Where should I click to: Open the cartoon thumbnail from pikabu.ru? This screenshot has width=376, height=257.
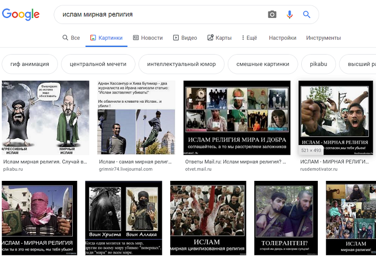(x=46, y=118)
